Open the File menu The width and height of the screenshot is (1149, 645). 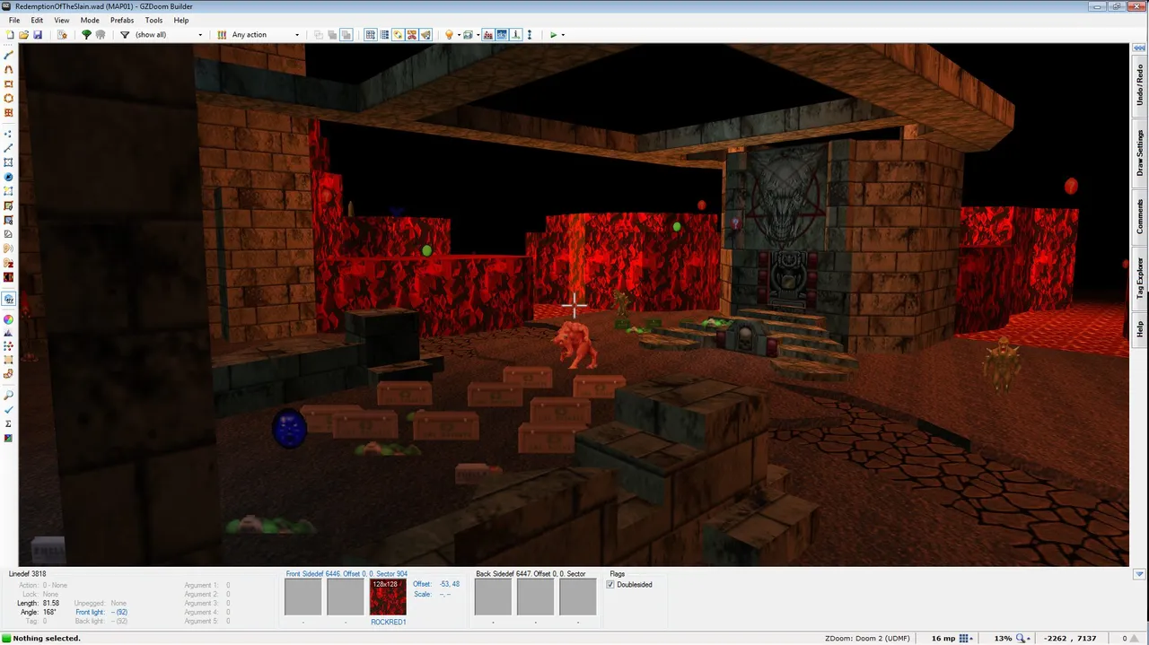14,20
